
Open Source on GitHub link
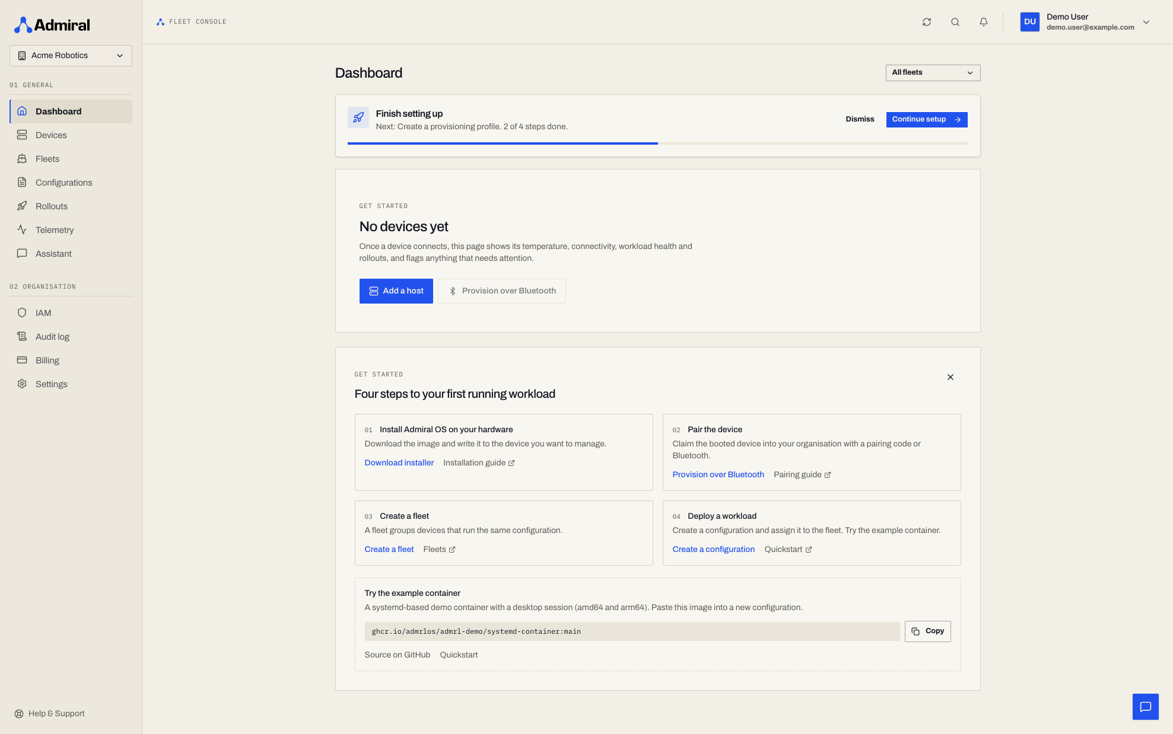point(397,655)
